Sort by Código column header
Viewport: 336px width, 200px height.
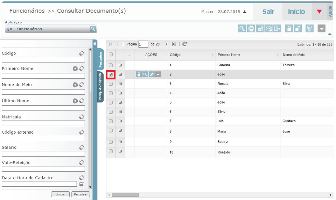click(x=191, y=55)
